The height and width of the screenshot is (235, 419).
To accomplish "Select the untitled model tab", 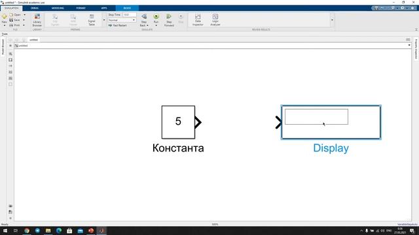I will (33, 40).
